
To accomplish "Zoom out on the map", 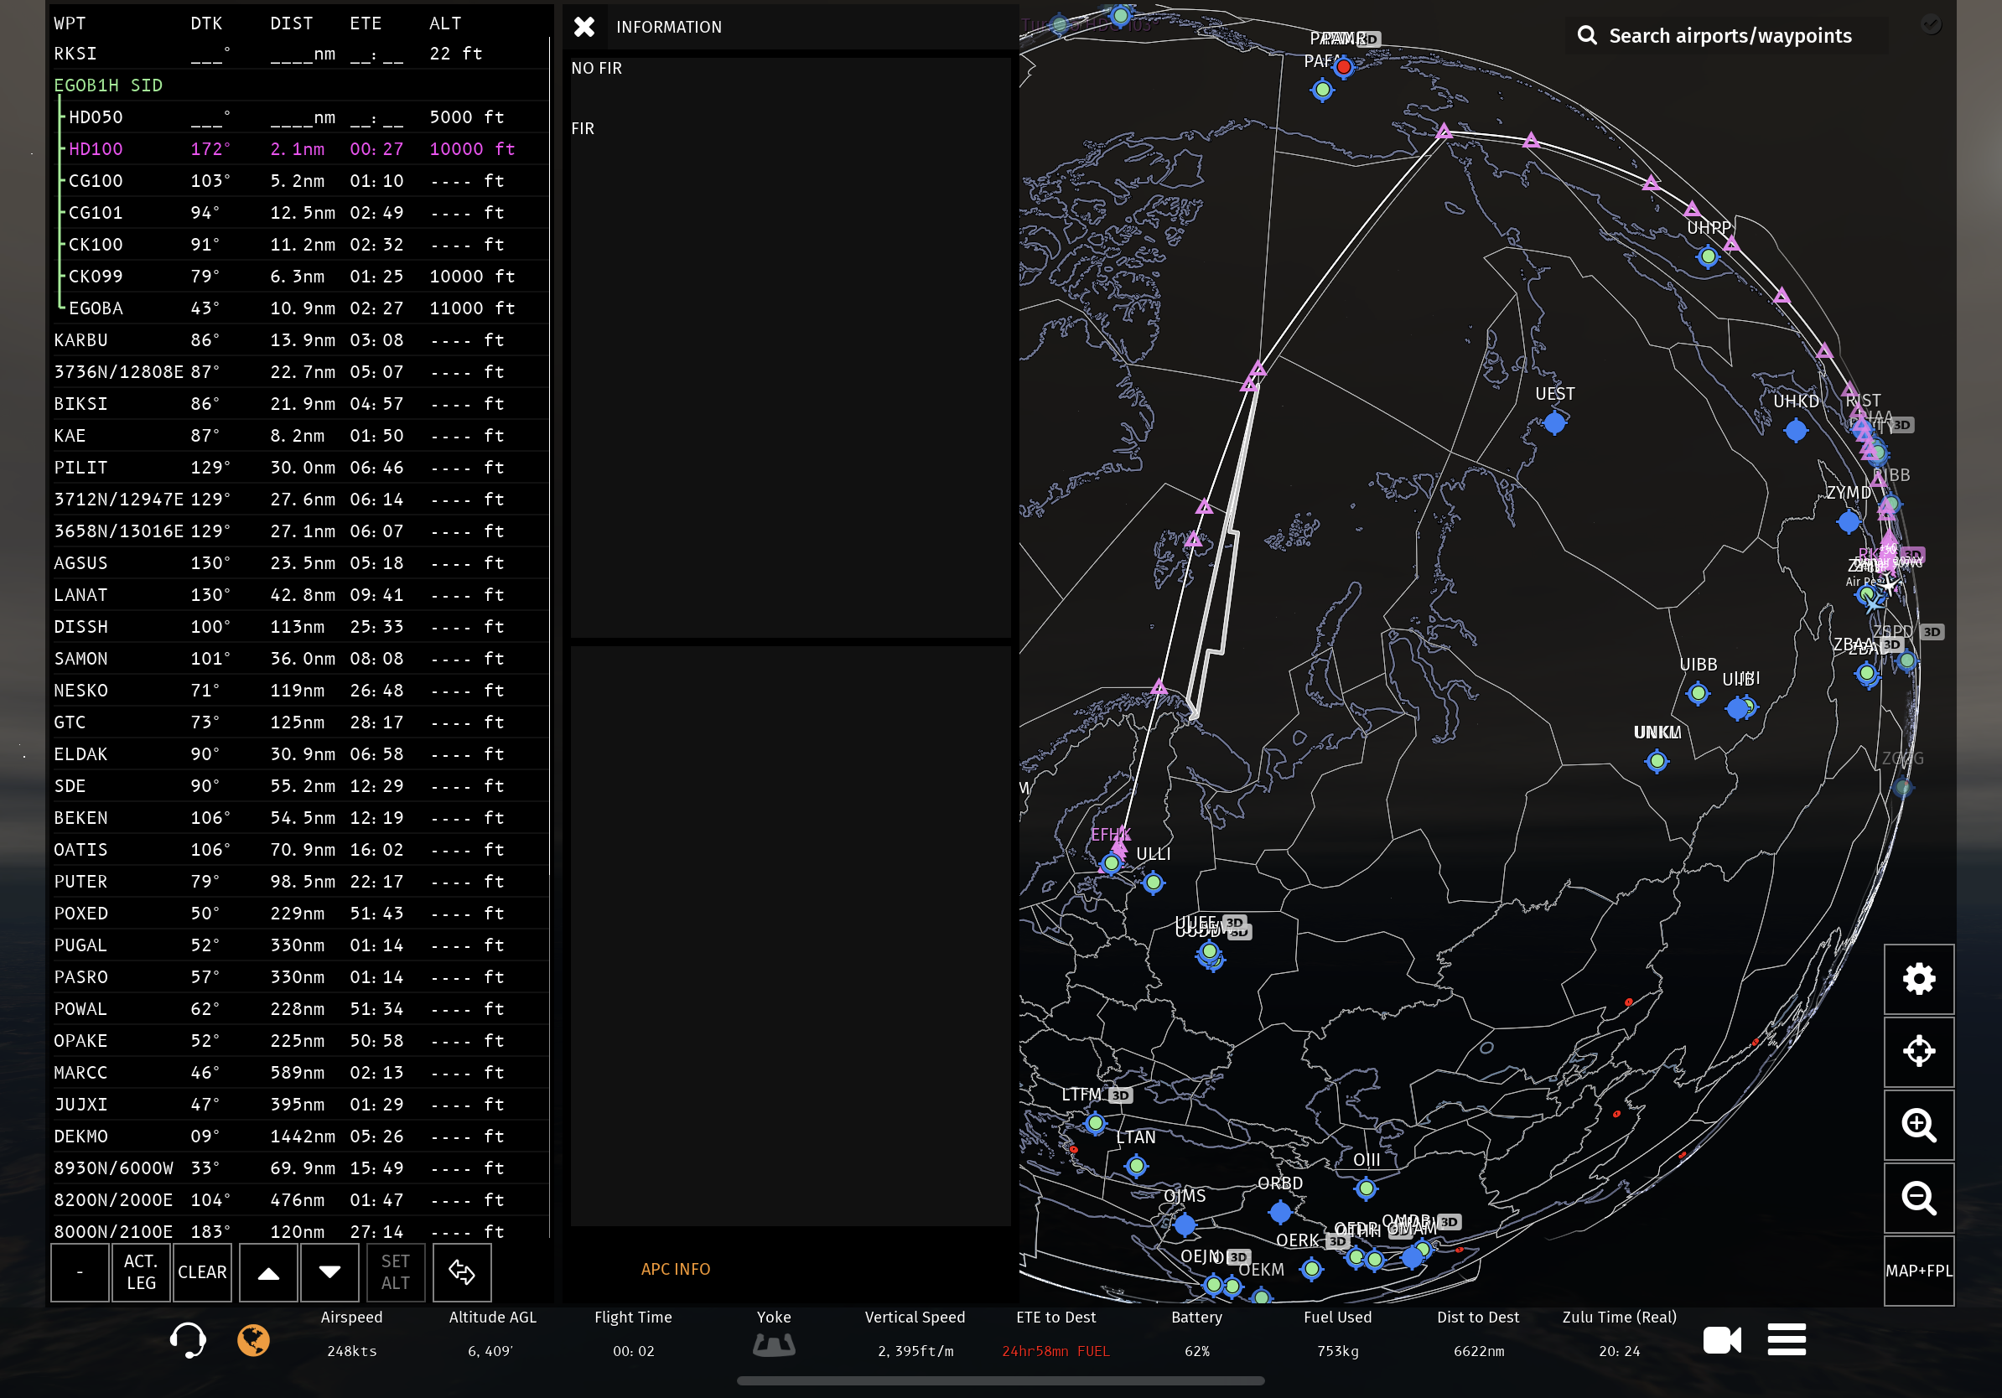I will coord(1918,1199).
